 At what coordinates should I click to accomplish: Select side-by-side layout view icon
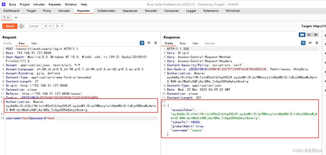(302, 35)
